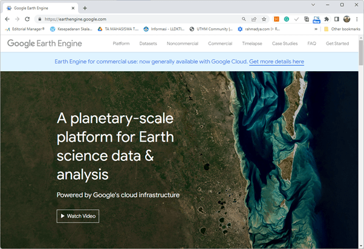Click the browser back arrow

point(7,19)
